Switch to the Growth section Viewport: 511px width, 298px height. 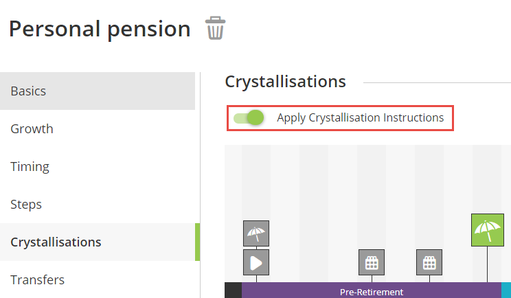[x=98, y=128]
